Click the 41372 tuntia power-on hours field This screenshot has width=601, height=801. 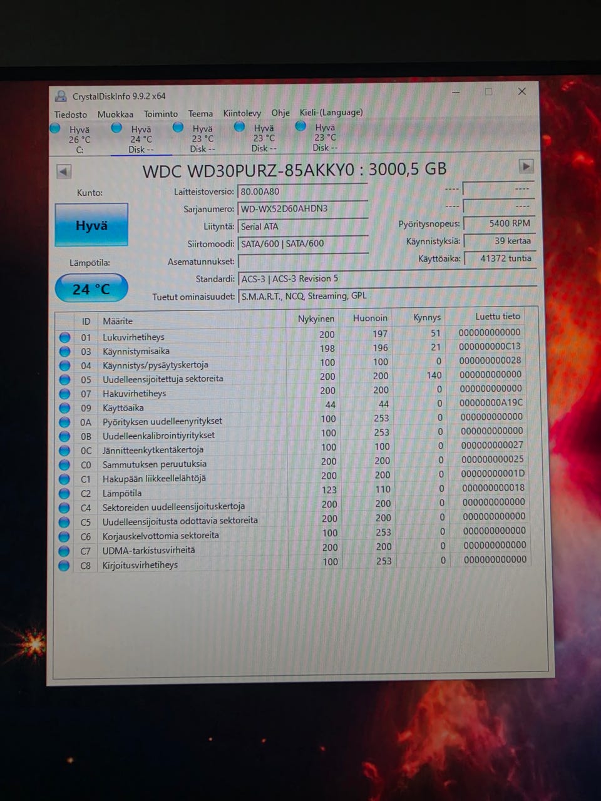tap(499, 258)
